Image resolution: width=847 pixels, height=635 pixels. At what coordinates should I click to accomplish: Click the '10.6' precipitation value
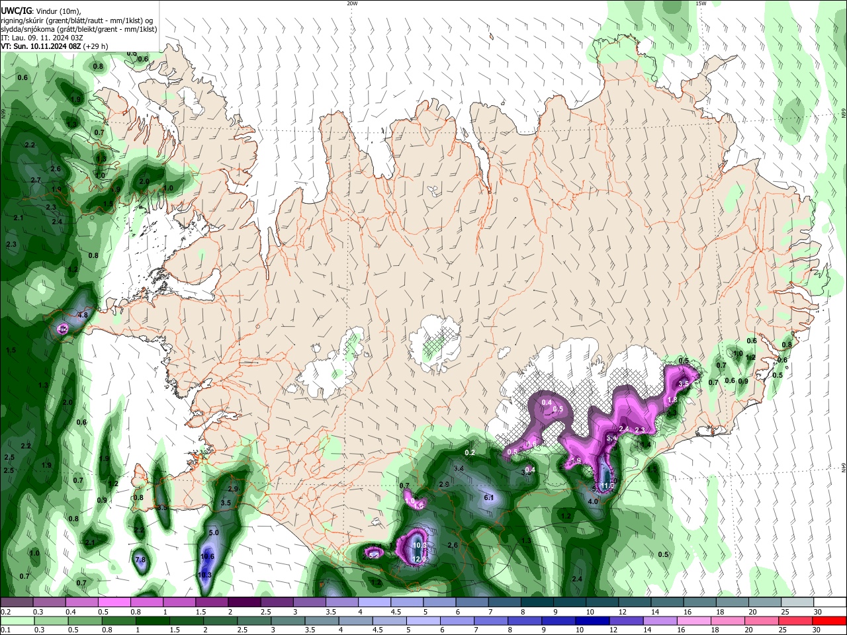pos(207,557)
